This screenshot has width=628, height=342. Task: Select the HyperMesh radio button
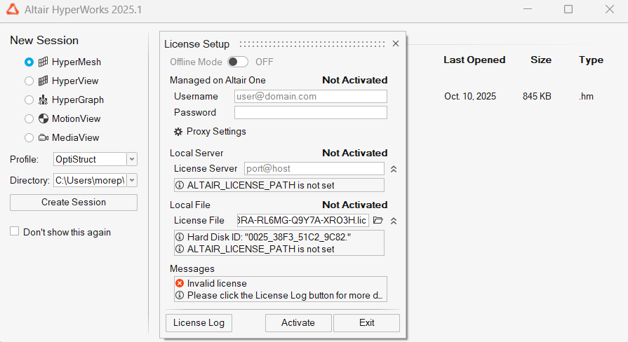pyautogui.click(x=29, y=62)
